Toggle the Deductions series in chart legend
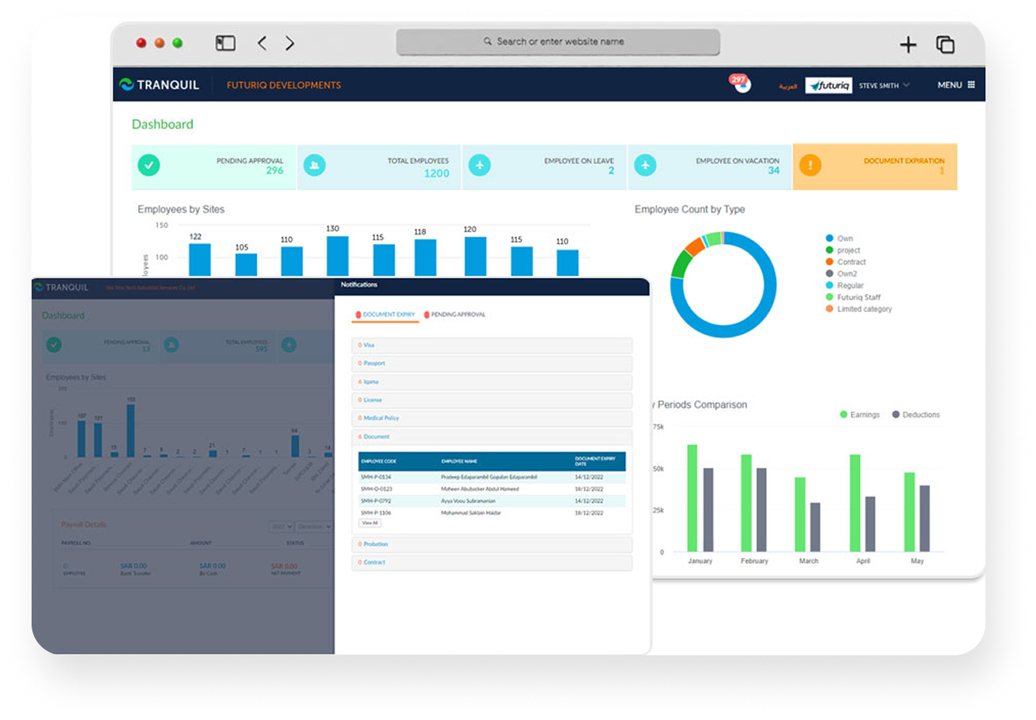1036x720 pixels. (x=915, y=414)
